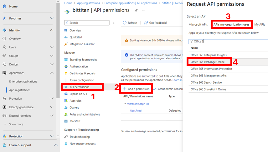268x152 pixels.
Task: Open Expose an API menu item
Action: coord(78,94)
